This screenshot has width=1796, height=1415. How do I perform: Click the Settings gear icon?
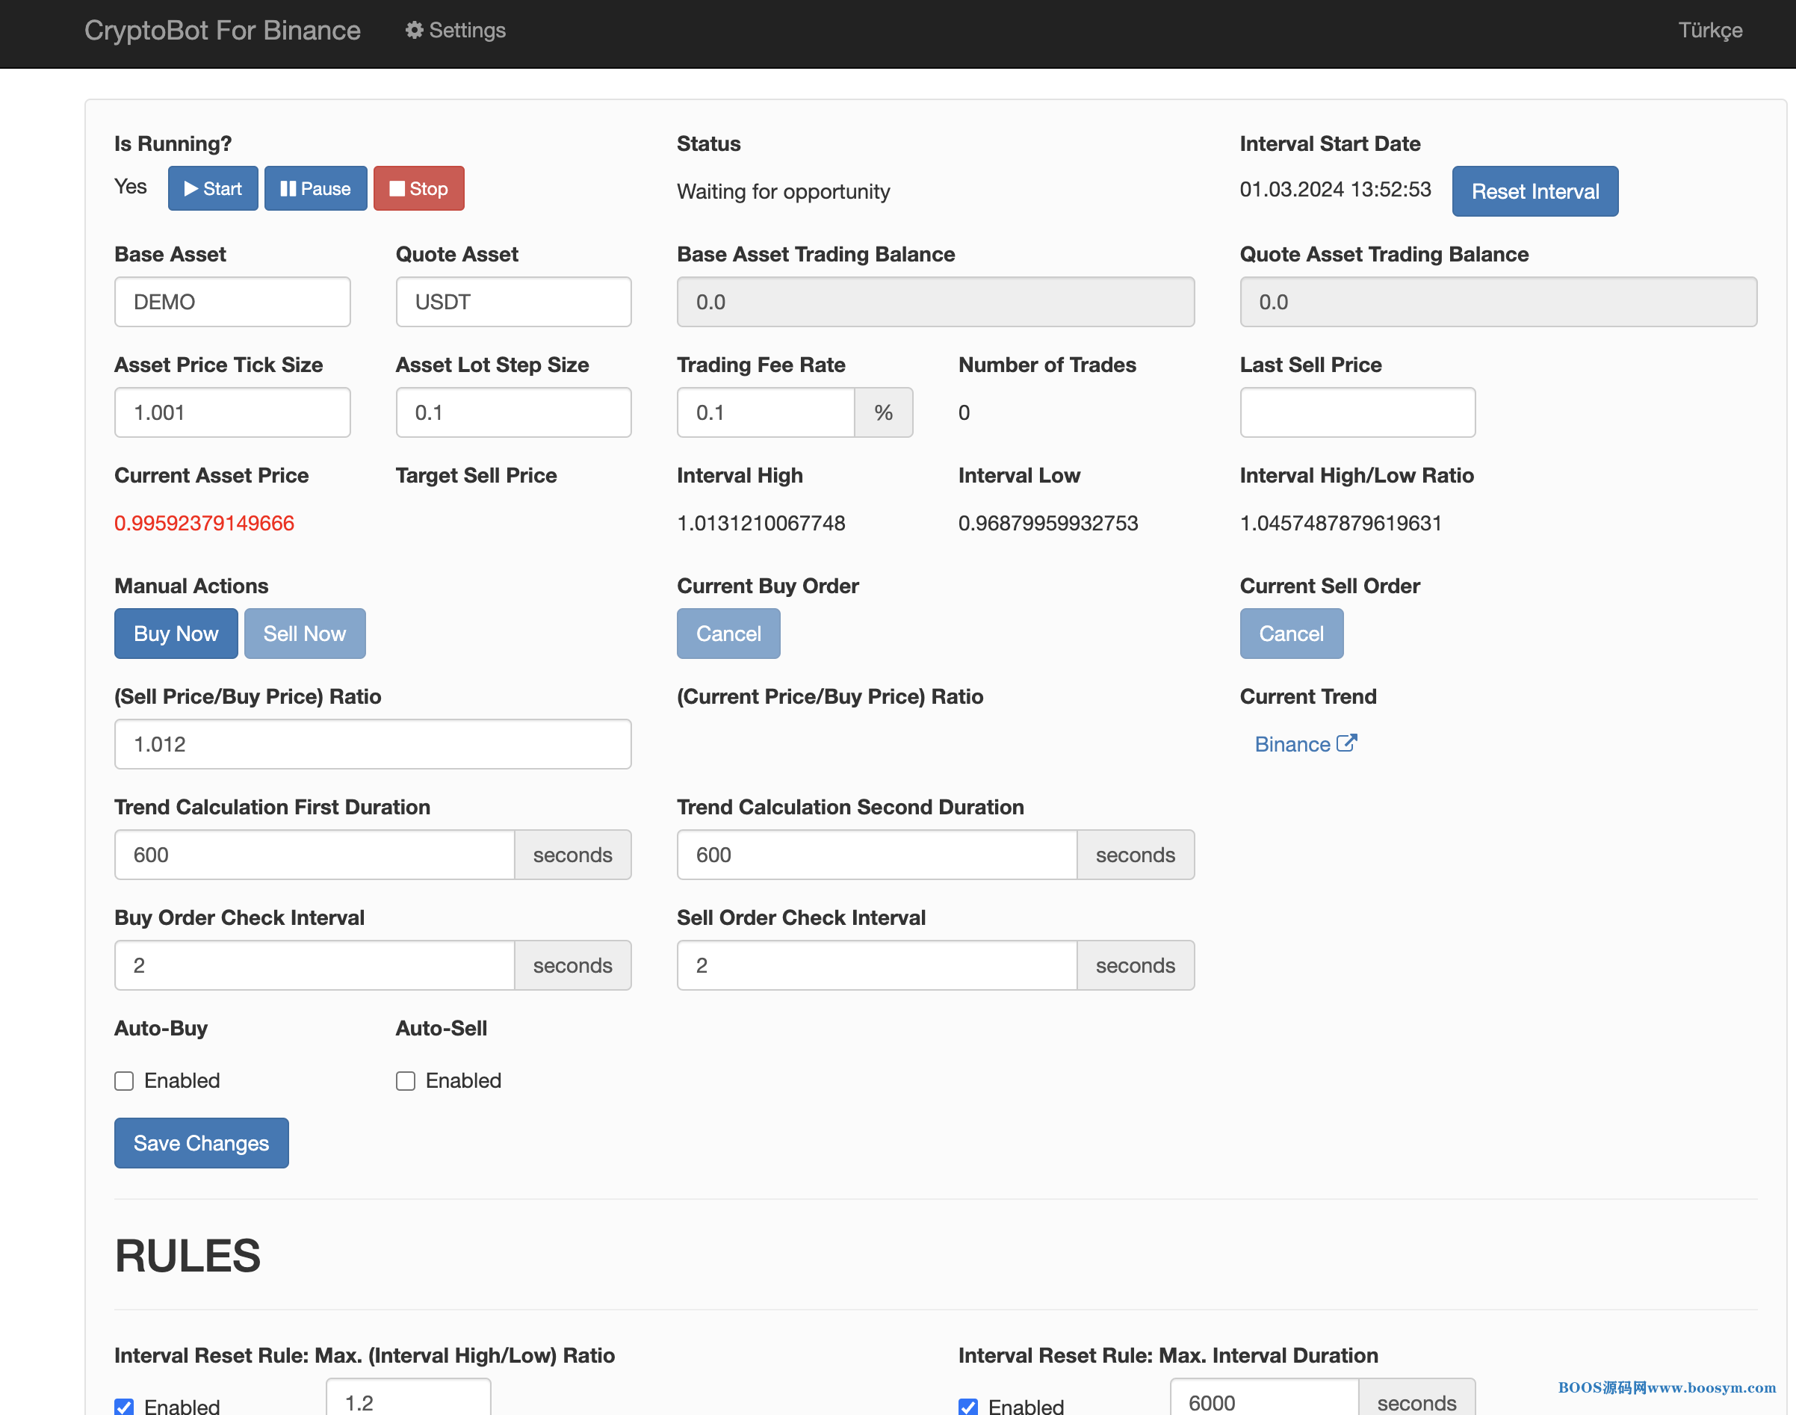click(417, 31)
